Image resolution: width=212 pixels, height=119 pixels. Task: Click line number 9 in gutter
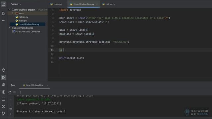tap(53, 42)
